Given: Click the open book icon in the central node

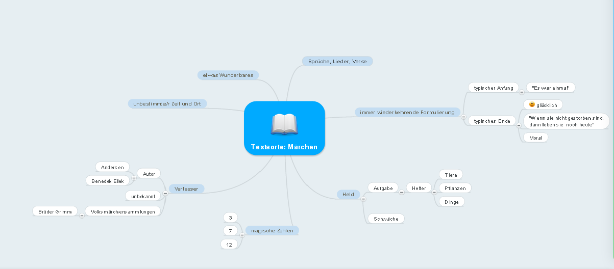Looking at the screenshot, I should point(284,124).
